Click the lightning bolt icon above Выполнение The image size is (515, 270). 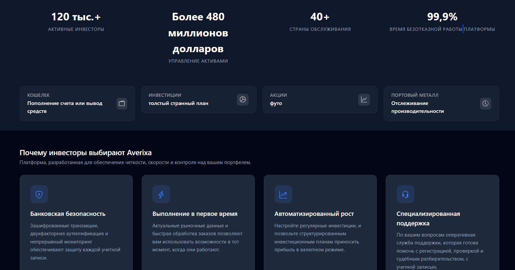pos(161,194)
